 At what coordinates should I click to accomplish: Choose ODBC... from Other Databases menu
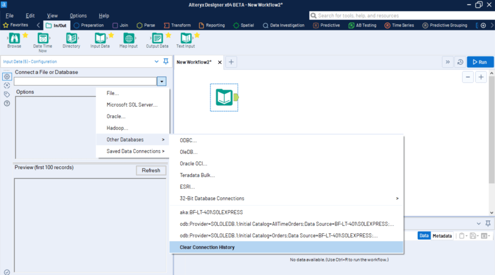point(189,141)
